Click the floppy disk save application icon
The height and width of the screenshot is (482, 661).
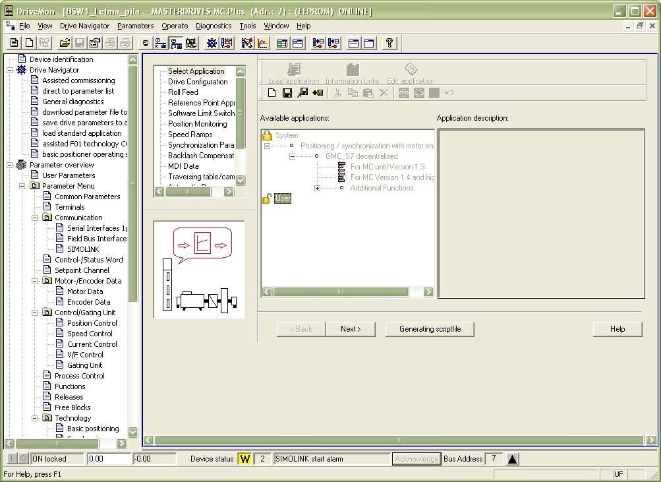(x=287, y=93)
